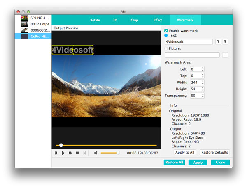Adjust the Left value stepper arrows

203,69
